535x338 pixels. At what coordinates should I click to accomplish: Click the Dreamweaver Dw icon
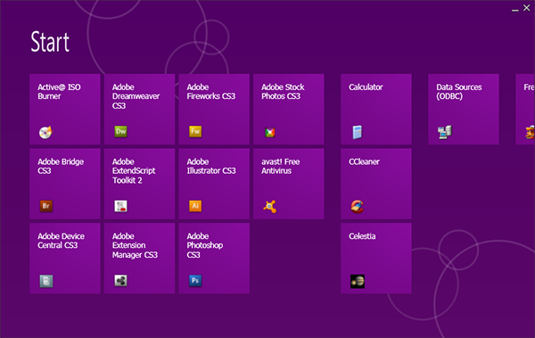click(120, 131)
